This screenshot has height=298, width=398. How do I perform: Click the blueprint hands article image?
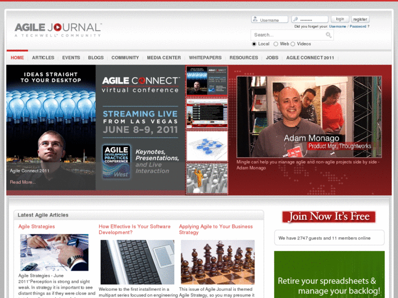point(54,253)
